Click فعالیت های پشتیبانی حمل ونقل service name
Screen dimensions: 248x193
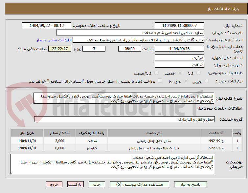pos(154,148)
